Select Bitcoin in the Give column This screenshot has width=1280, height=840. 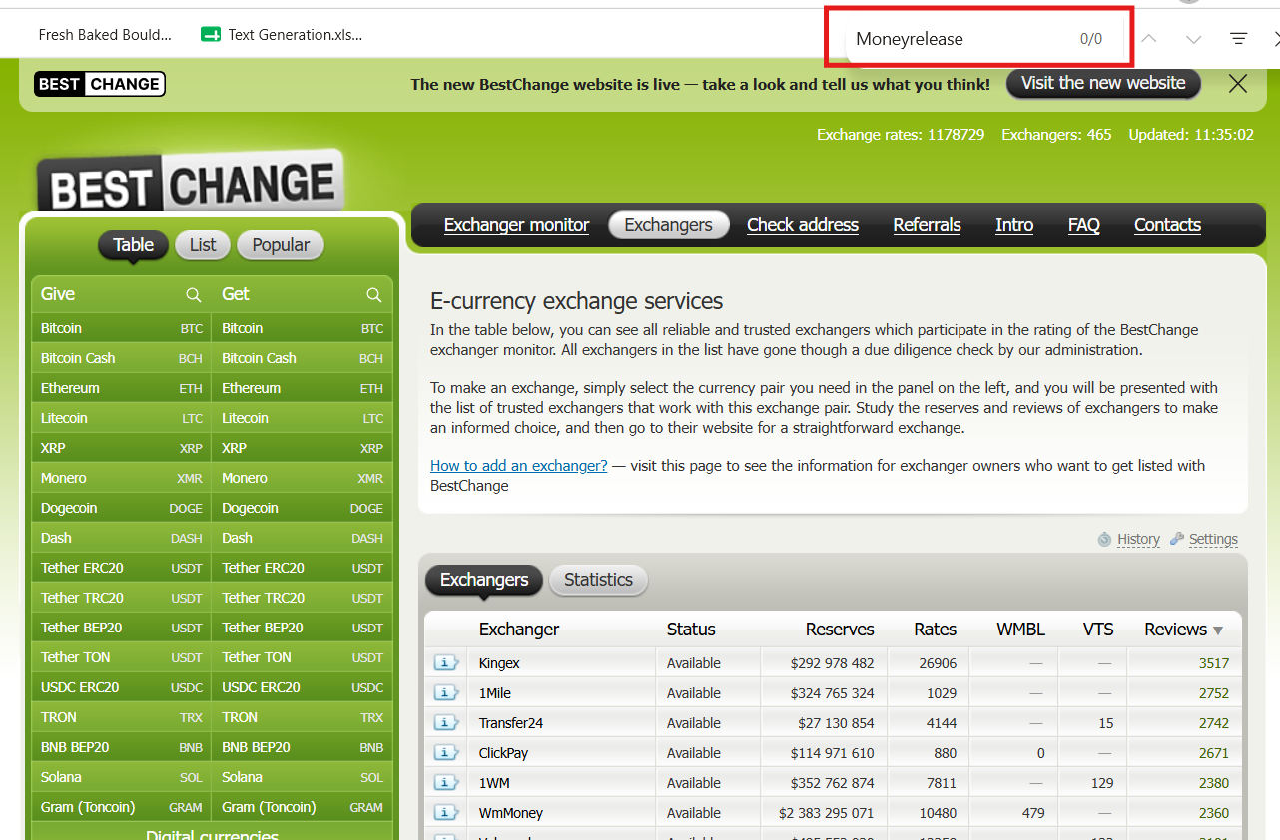[121, 328]
